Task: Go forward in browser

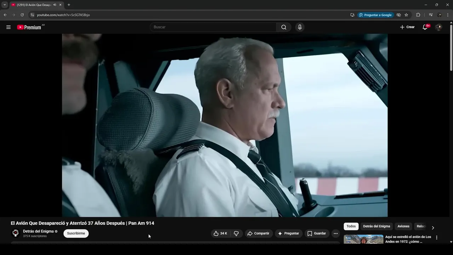Action: click(13, 15)
